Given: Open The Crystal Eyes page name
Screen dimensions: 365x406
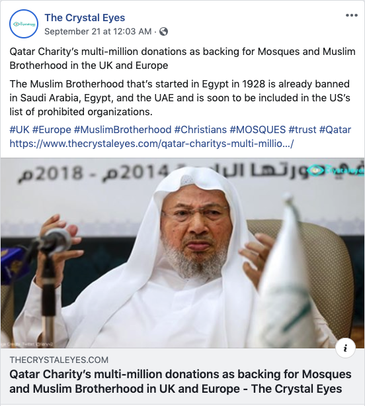Looking at the screenshot, I should tap(85, 18).
